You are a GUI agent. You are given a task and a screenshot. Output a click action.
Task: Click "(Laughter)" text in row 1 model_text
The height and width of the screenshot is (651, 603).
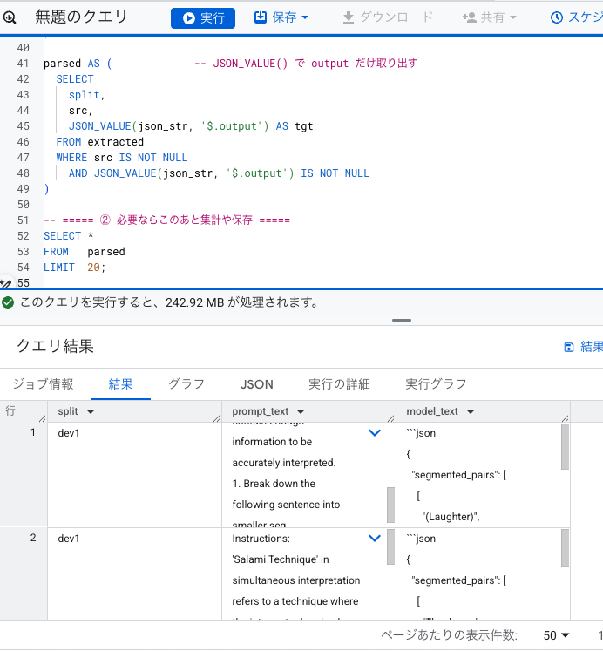[451, 517]
